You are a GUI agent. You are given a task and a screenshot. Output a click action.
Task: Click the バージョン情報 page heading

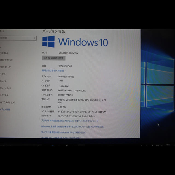54,31
